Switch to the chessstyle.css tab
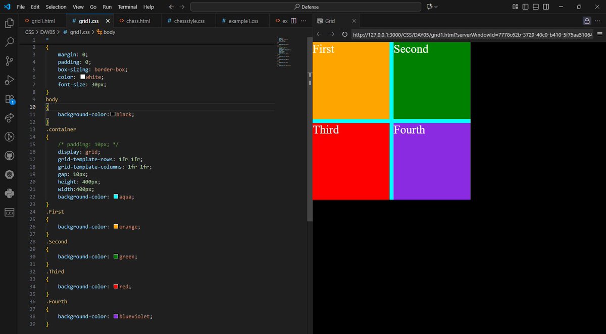Image resolution: width=606 pixels, height=334 pixels. point(188,21)
